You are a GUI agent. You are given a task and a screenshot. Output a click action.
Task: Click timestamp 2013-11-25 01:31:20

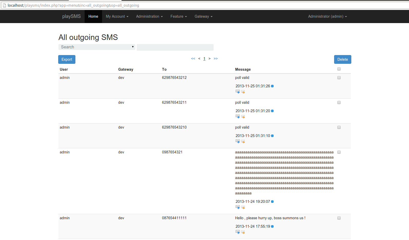click(253, 111)
